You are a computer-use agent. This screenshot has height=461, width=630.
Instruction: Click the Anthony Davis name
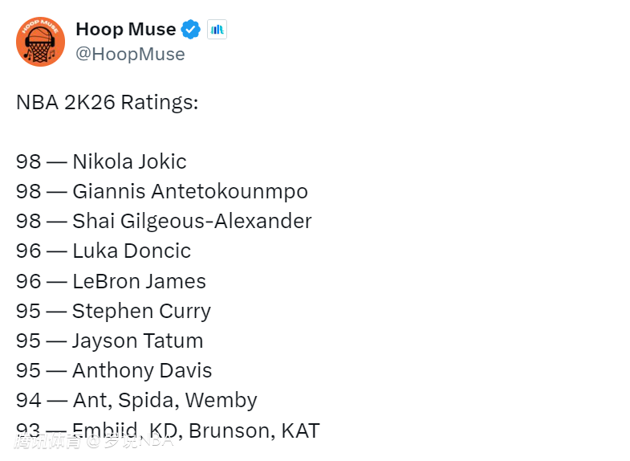[x=142, y=370]
